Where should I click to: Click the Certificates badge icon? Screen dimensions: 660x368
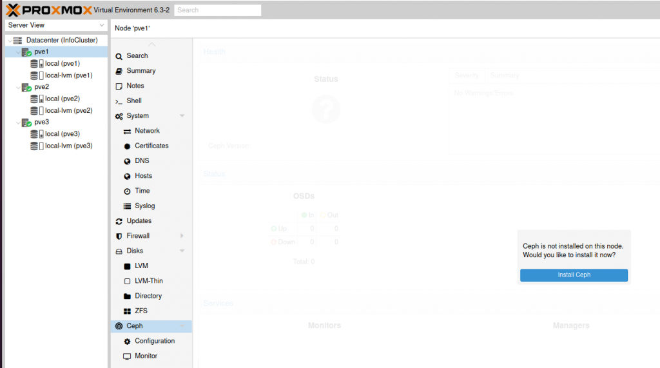click(127, 146)
